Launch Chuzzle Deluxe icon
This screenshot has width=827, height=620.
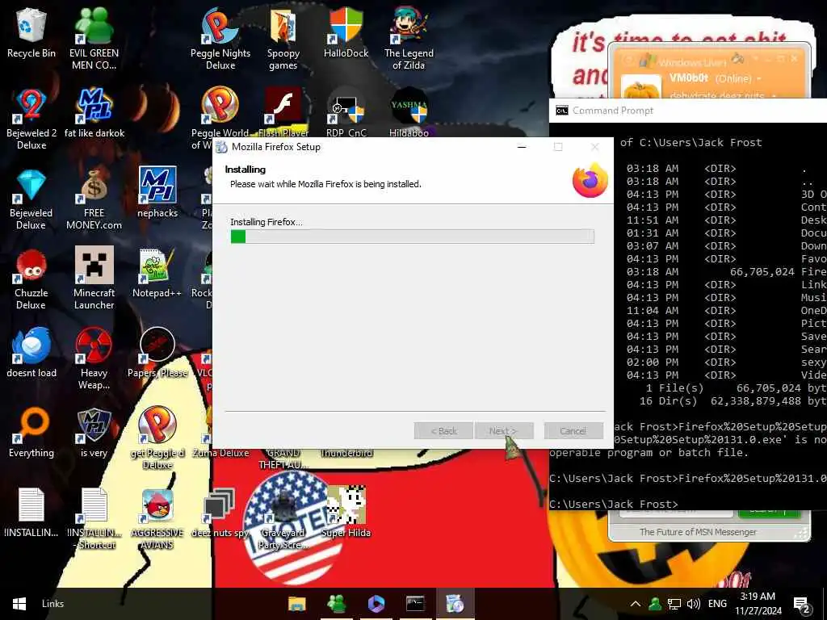tap(31, 279)
